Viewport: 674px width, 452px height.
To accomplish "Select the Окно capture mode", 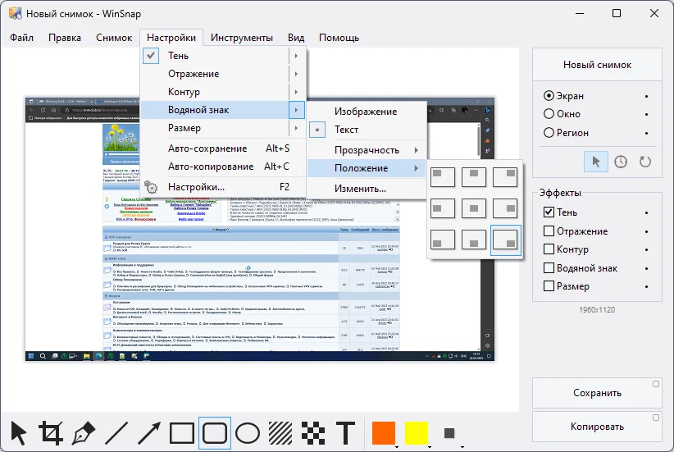I will pos(562,114).
